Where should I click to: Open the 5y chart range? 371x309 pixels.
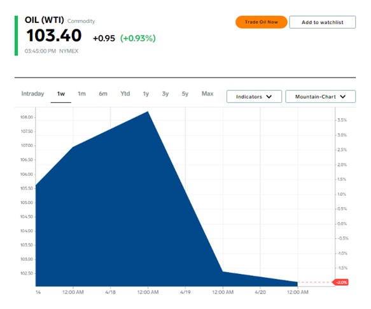(x=185, y=94)
